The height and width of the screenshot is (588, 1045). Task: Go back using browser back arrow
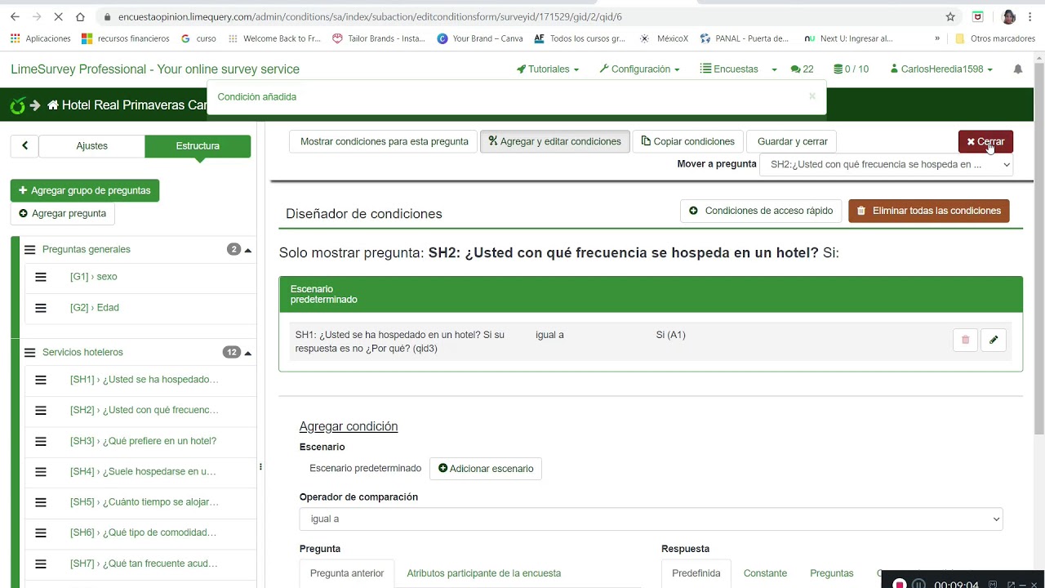pyautogui.click(x=15, y=16)
